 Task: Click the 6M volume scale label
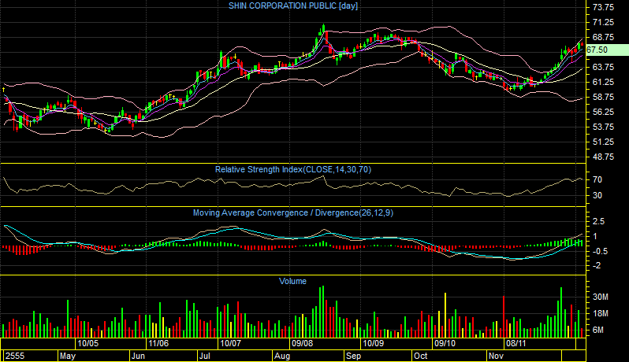point(598,330)
